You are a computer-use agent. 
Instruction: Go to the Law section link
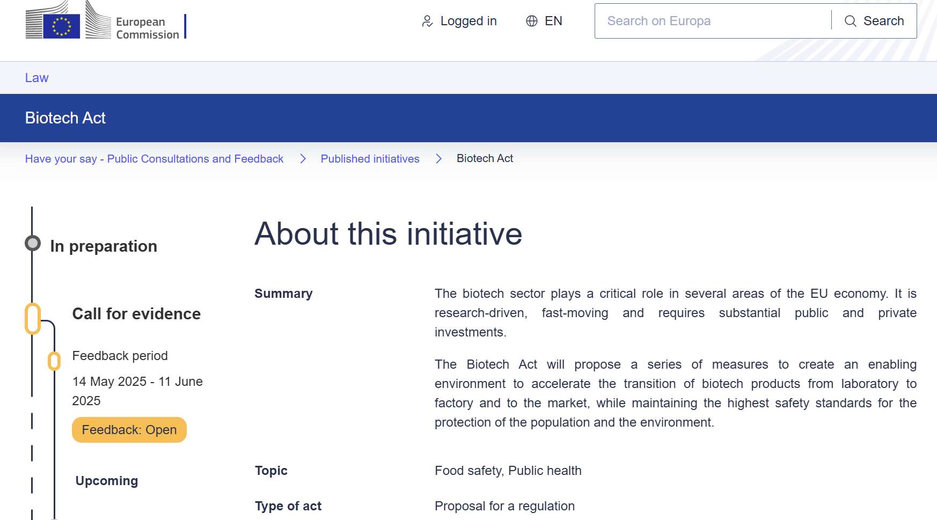37,78
